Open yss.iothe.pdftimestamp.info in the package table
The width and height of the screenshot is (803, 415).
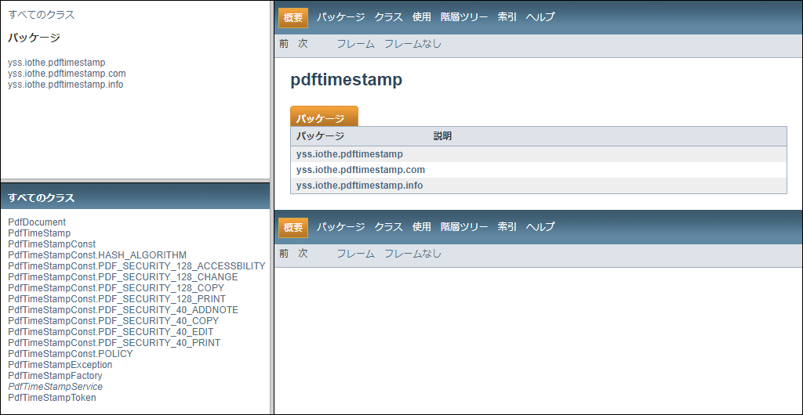359,186
